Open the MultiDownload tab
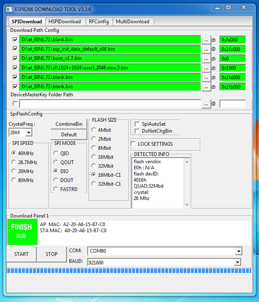The image size is (259, 302). tap(133, 21)
